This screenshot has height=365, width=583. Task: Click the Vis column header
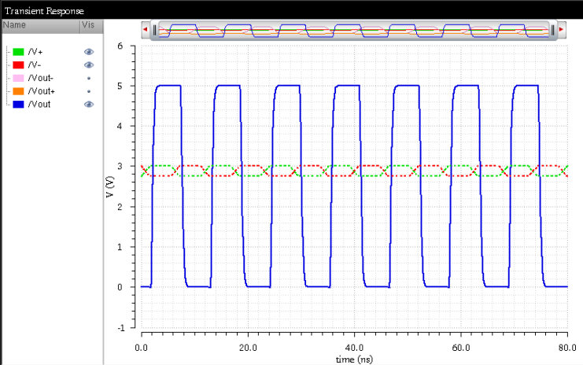click(x=92, y=26)
